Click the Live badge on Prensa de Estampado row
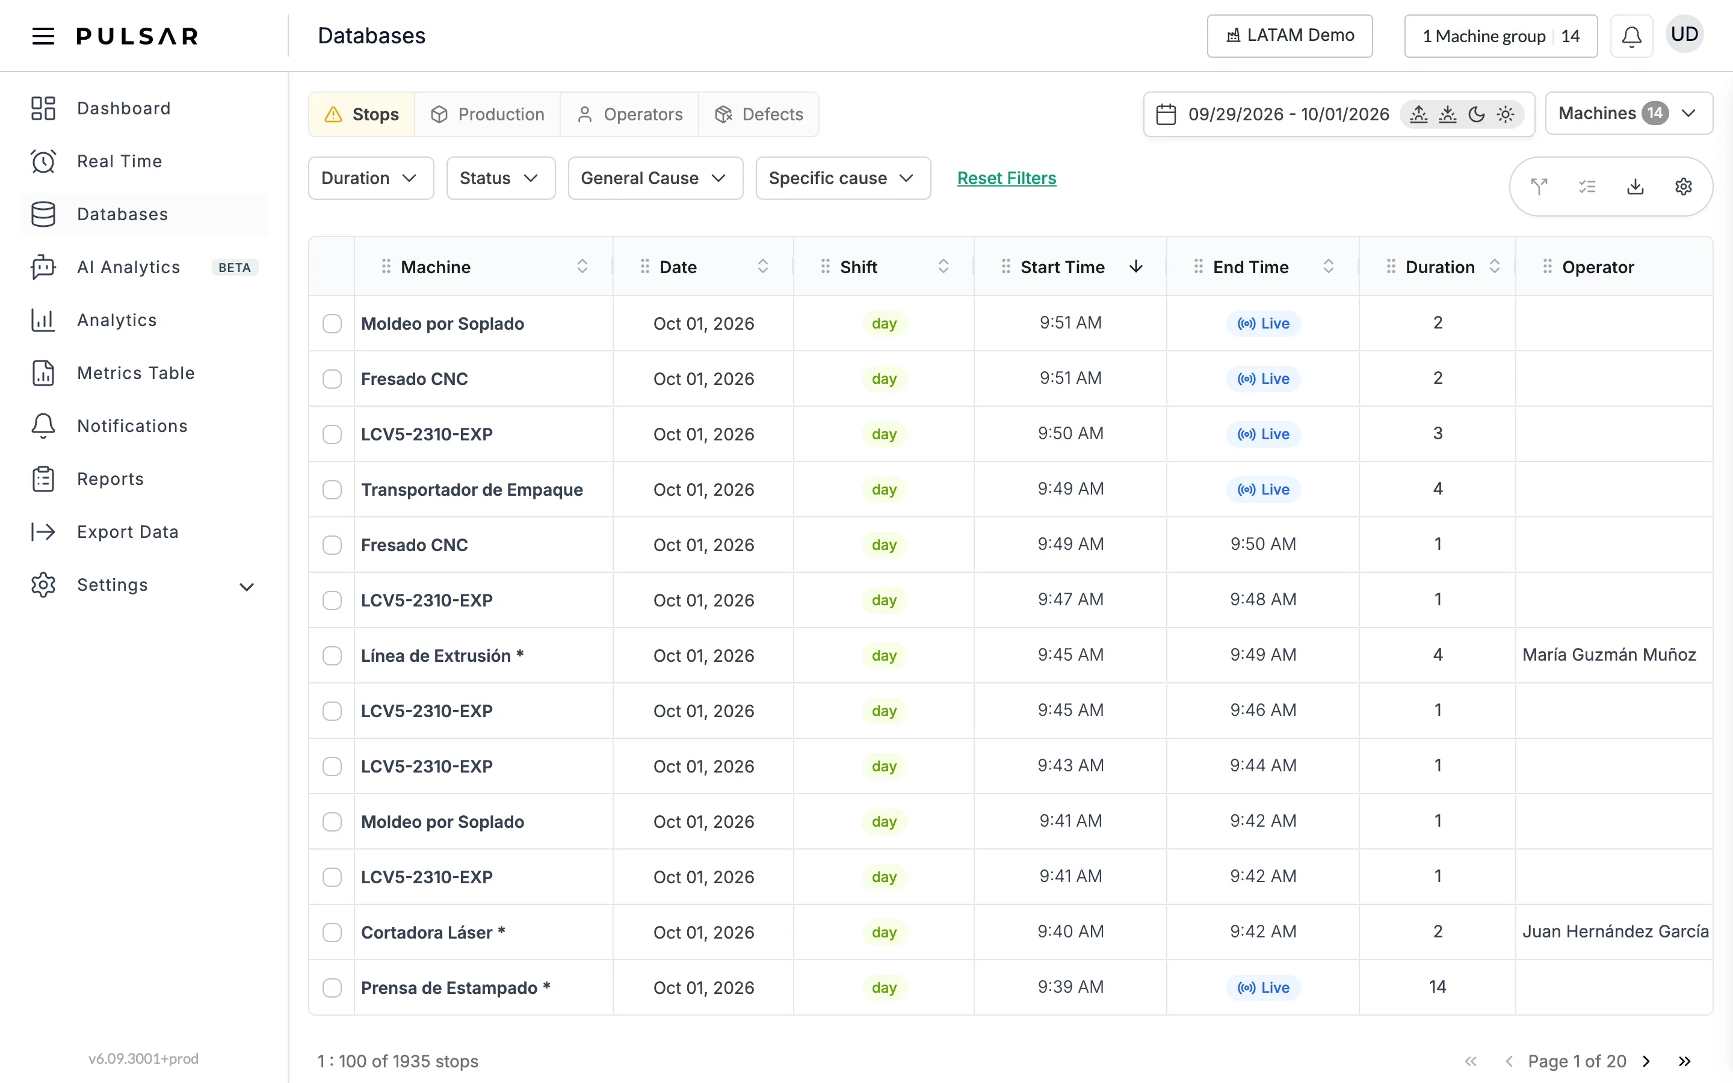 coord(1263,988)
